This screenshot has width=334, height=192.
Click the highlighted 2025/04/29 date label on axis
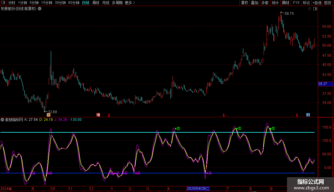point(198,188)
